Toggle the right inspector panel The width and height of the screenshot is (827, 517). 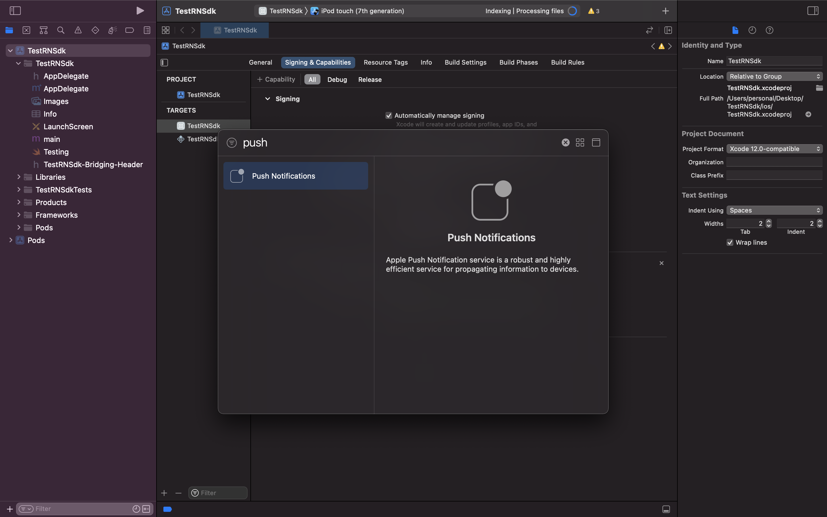[813, 11]
